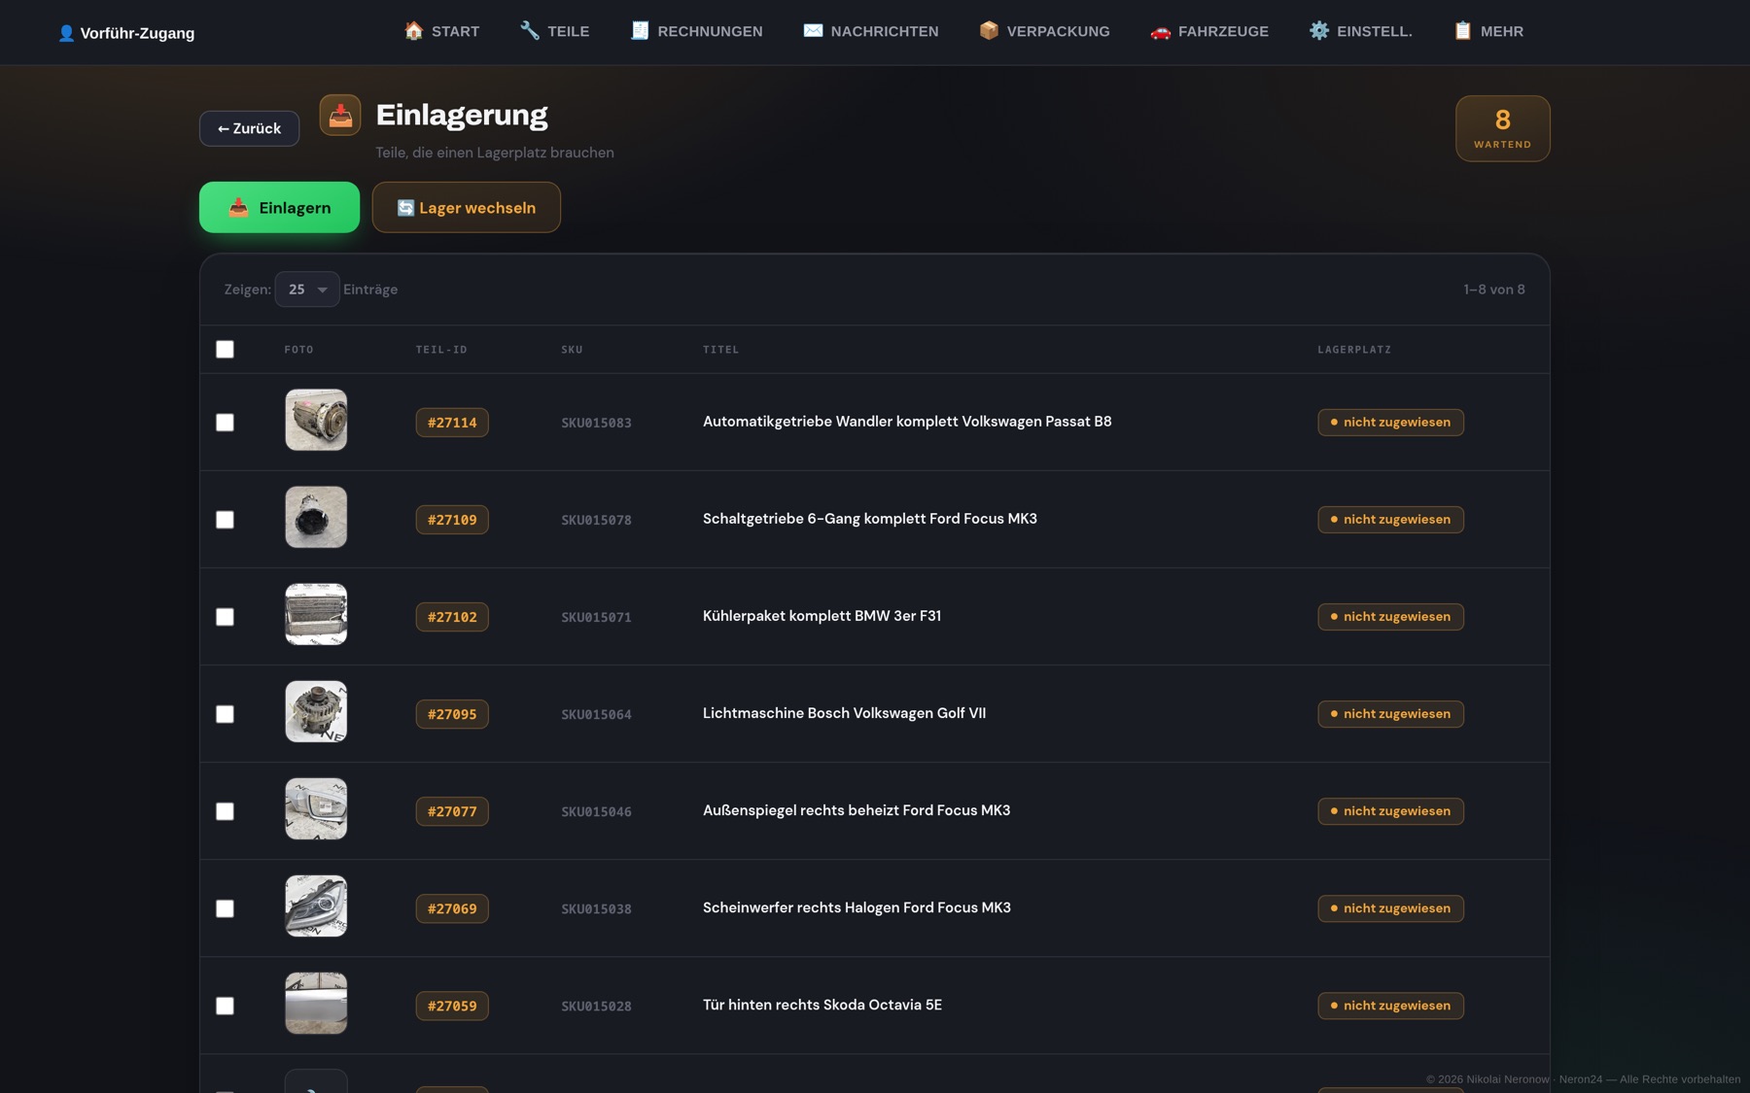The image size is (1750, 1093).
Task: Click the package icon beside VERPACKUNG
Action: pyautogui.click(x=989, y=31)
